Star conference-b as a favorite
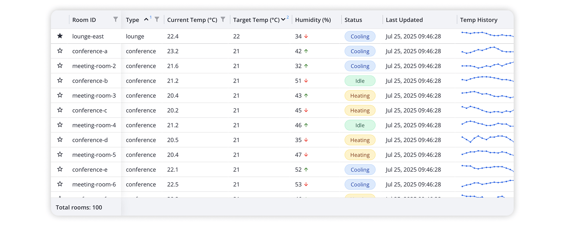Screen dimensions: 565x226 click(x=60, y=80)
